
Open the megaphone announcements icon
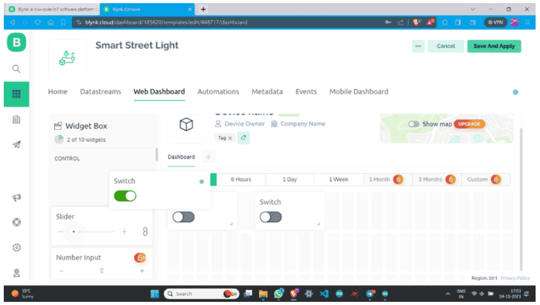(17, 197)
